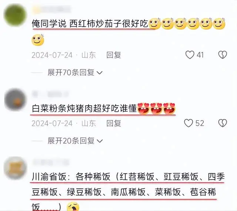237x211 pixels.
Task: Tap the crying emoji in 川渝省饭 comment
Action: click(x=73, y=207)
